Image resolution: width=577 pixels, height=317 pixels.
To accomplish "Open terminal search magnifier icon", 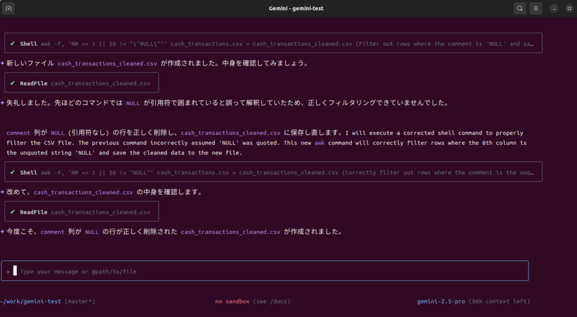I will (520, 8).
